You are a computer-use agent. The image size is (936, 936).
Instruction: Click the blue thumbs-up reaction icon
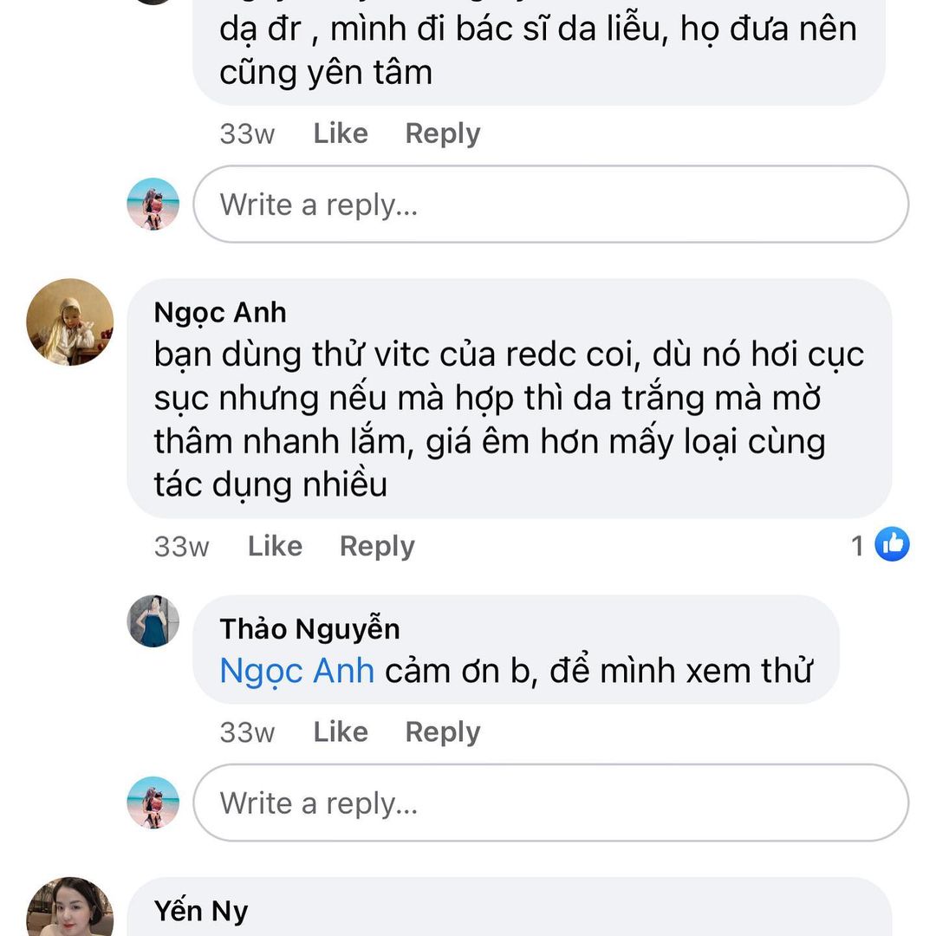(x=892, y=545)
